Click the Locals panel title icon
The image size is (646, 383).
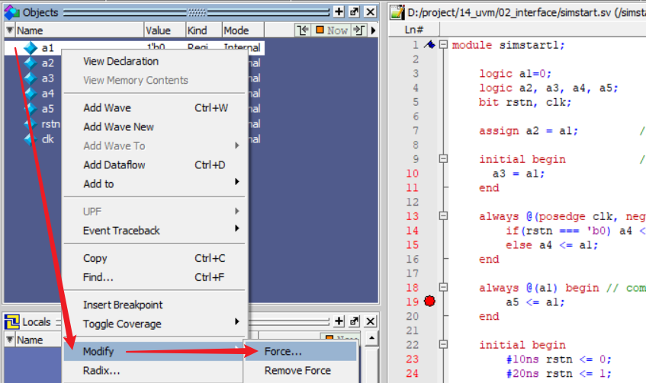[12, 321]
